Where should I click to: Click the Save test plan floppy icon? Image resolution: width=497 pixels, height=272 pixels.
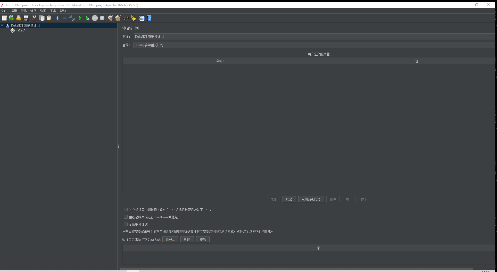[x=26, y=18]
